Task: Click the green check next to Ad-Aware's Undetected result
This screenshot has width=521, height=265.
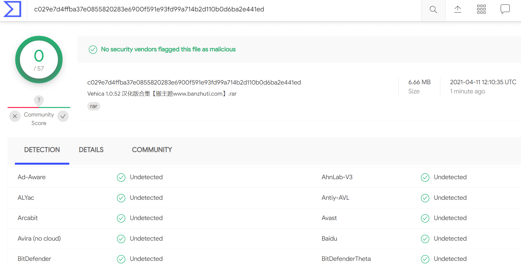Action: [121, 177]
